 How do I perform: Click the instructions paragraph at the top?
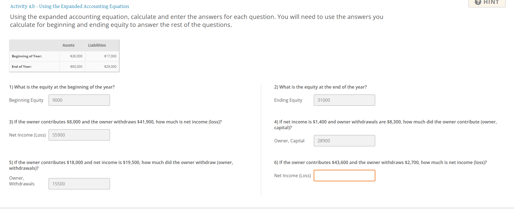click(196, 21)
